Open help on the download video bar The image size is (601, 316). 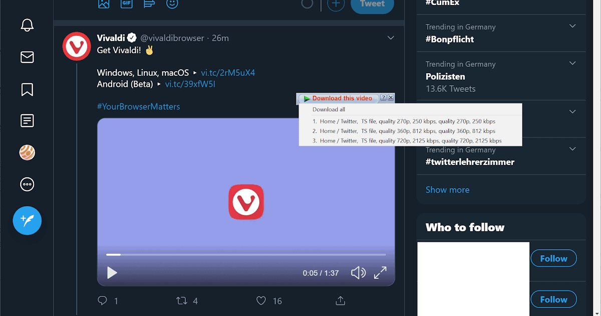383,98
